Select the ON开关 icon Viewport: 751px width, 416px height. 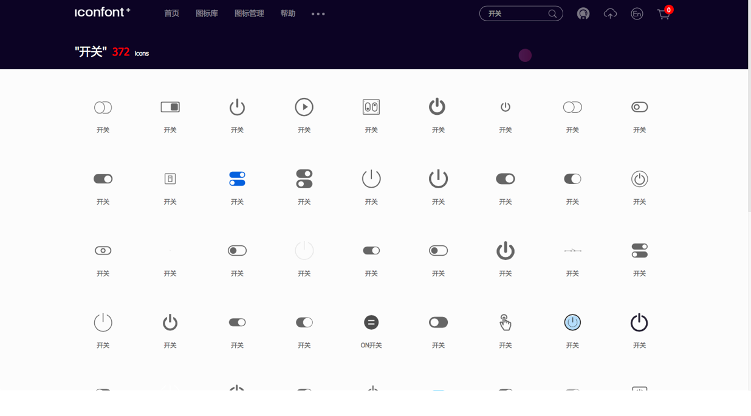pyautogui.click(x=371, y=322)
